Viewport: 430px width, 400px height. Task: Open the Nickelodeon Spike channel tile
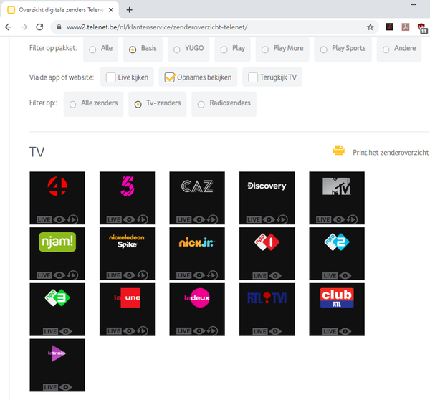tap(128, 254)
